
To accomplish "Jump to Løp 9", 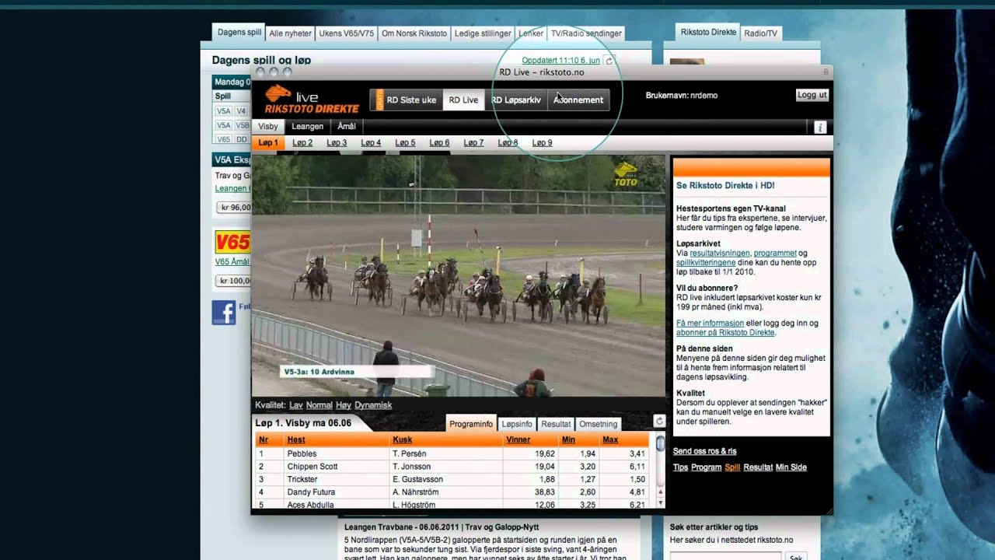I will coord(542,143).
